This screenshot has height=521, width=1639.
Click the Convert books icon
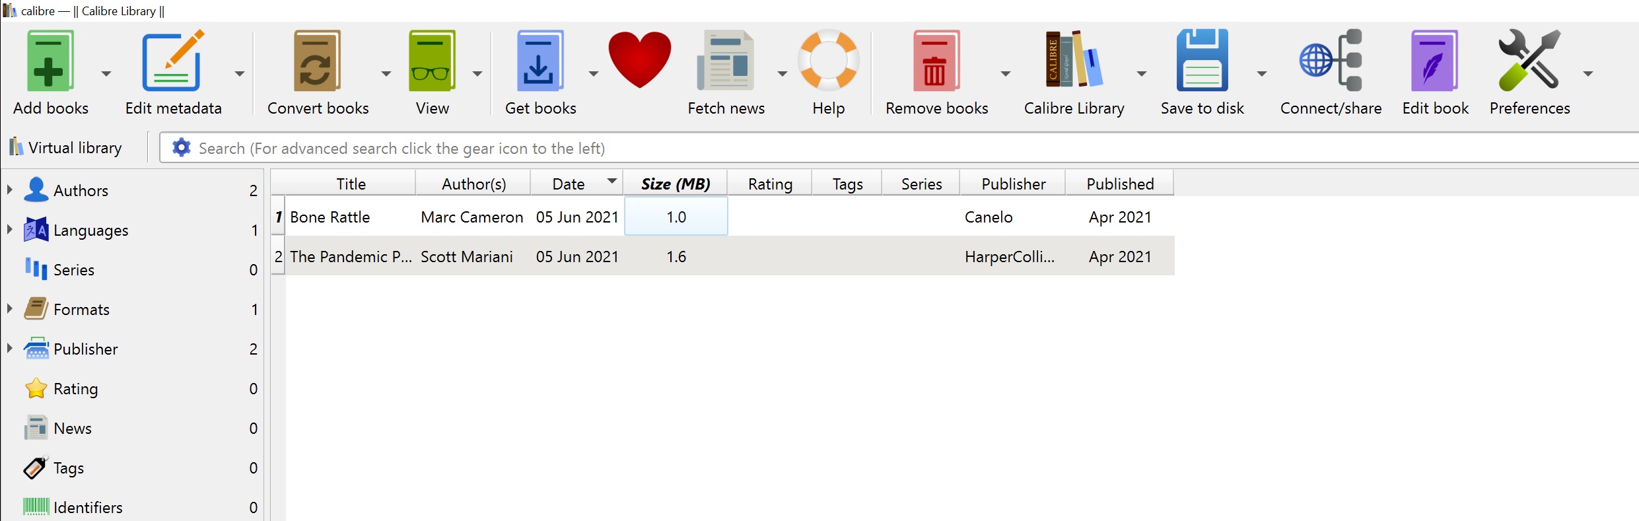[x=318, y=61]
